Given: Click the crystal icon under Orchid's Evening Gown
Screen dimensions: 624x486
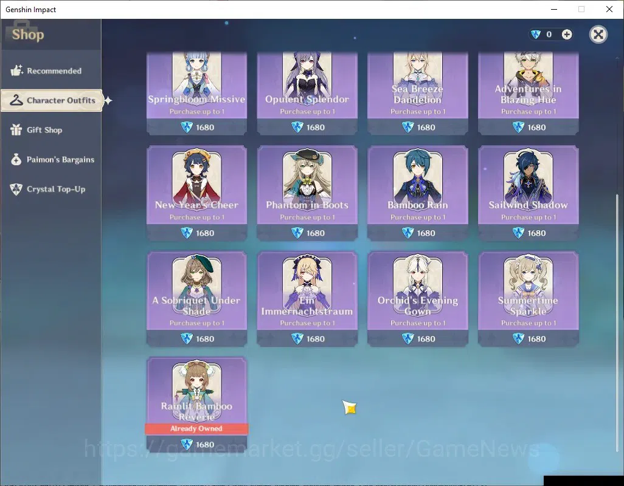Looking at the screenshot, I should click(x=408, y=338).
